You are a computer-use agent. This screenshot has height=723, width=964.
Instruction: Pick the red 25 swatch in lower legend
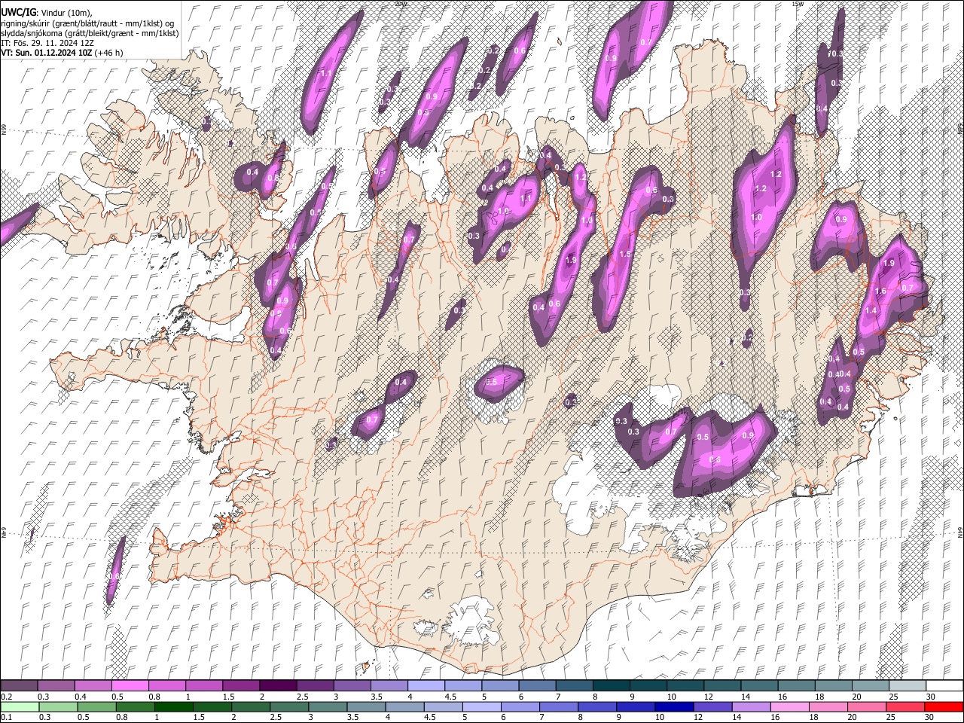[x=904, y=706]
